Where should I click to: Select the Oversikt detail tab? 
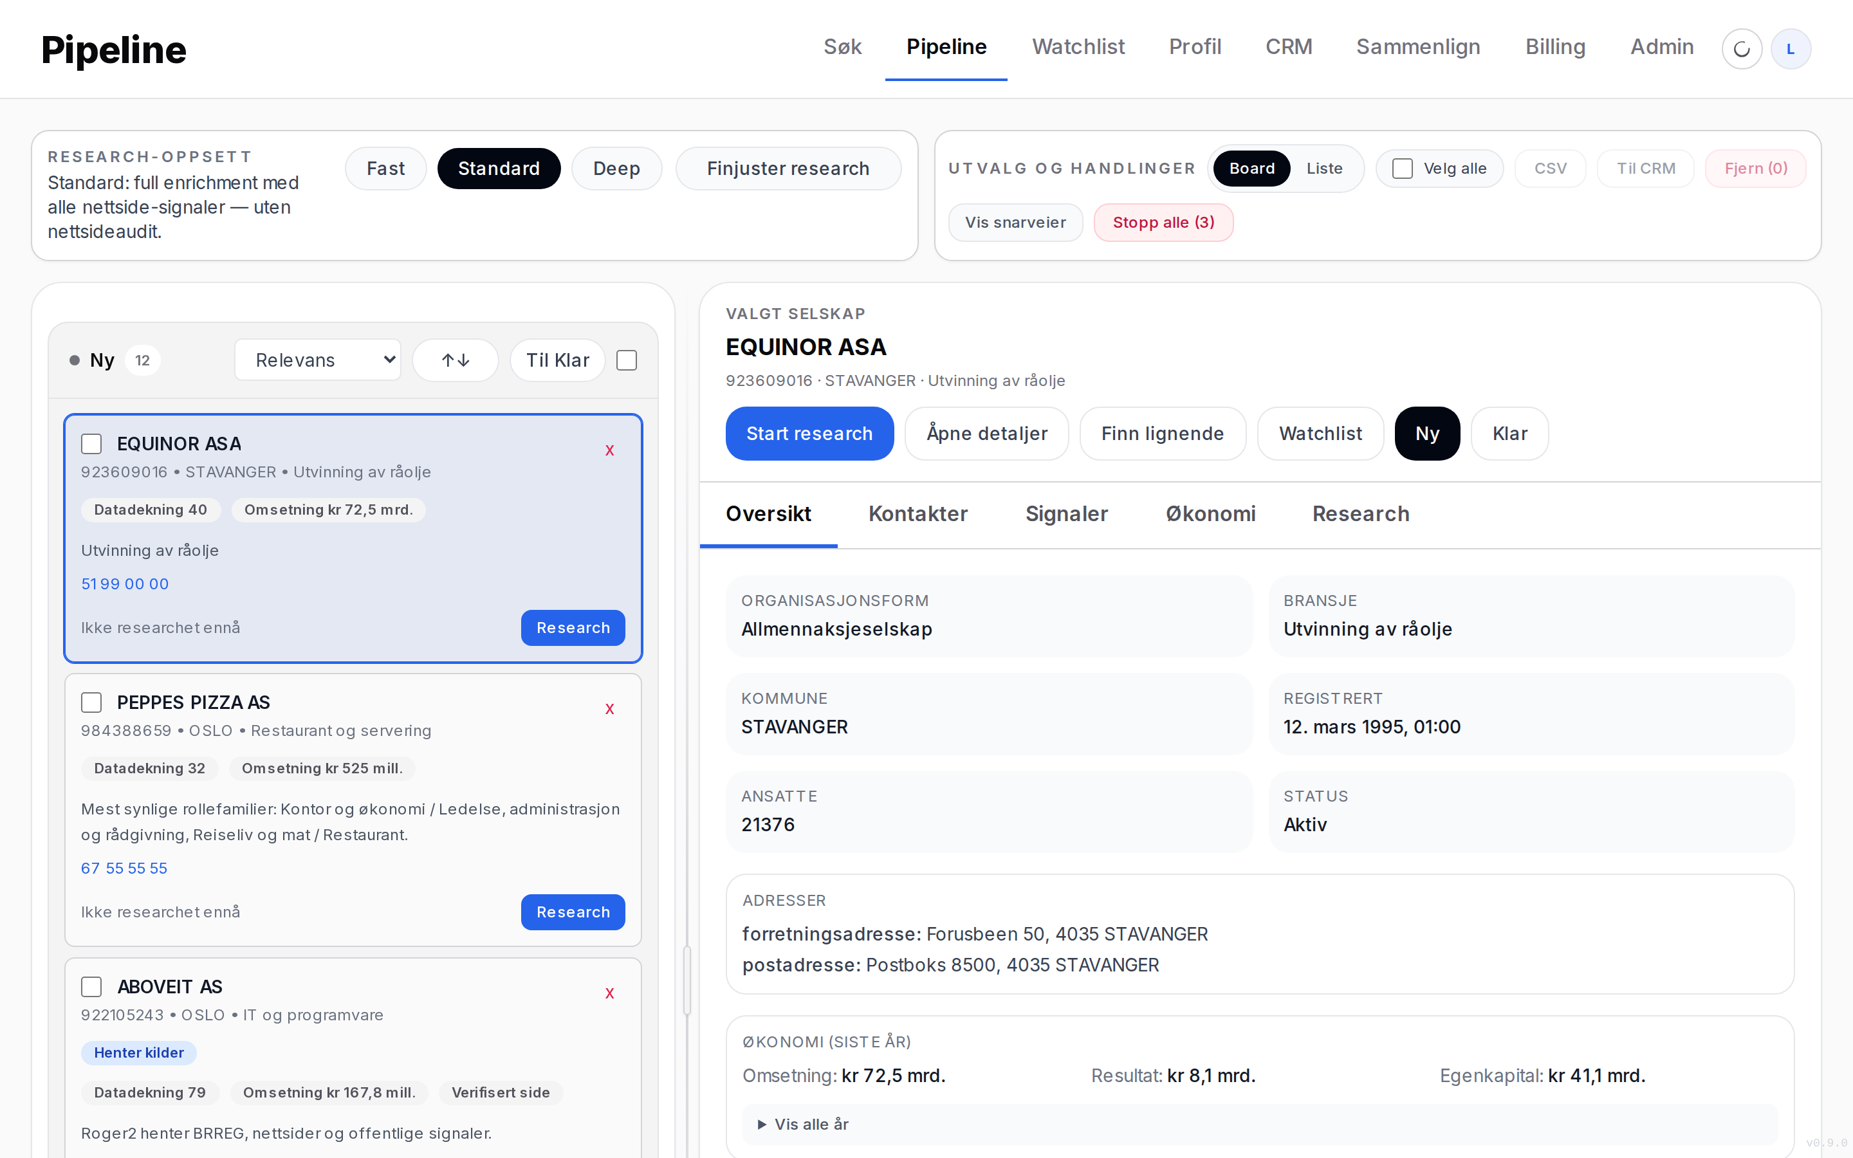[x=768, y=514]
